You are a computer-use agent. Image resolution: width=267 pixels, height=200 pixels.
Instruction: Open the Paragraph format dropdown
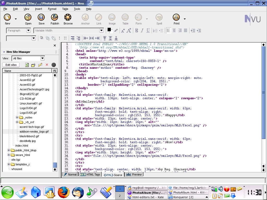(28, 30)
